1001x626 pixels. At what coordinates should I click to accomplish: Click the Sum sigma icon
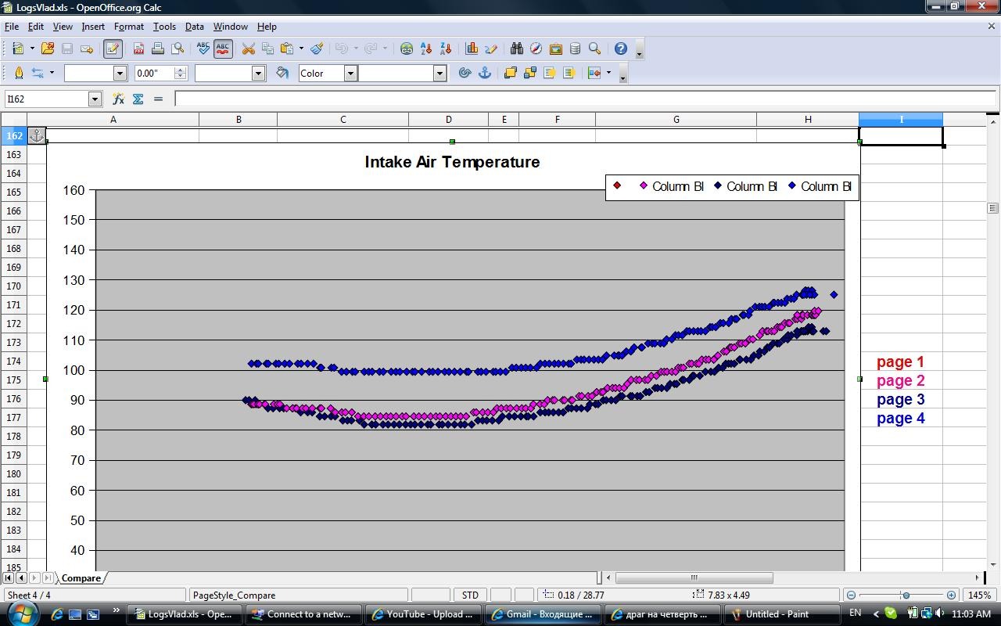pyautogui.click(x=138, y=99)
